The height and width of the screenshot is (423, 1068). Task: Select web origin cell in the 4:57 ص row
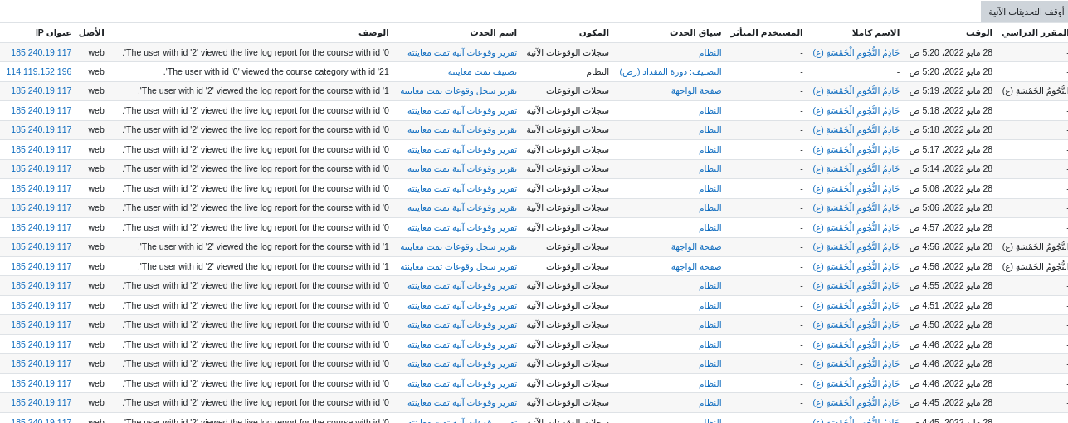96,227
